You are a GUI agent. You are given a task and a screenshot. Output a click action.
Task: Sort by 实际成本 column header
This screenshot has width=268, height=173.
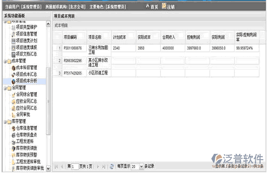148,37
